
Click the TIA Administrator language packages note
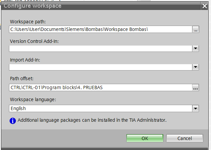click(x=92, y=120)
